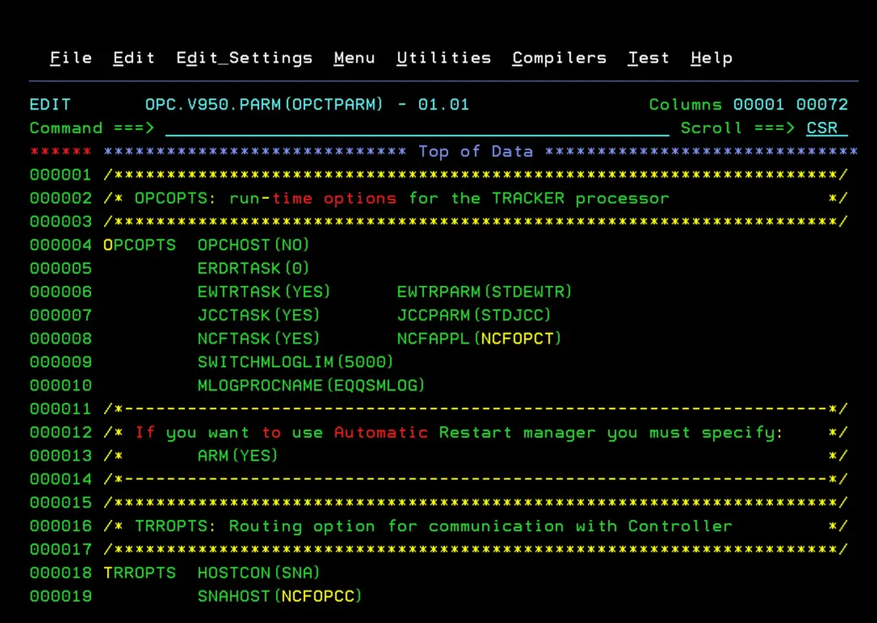Viewport: 877px width, 623px height.
Task: Click the Scroll field value CSR
Action: tap(827, 128)
